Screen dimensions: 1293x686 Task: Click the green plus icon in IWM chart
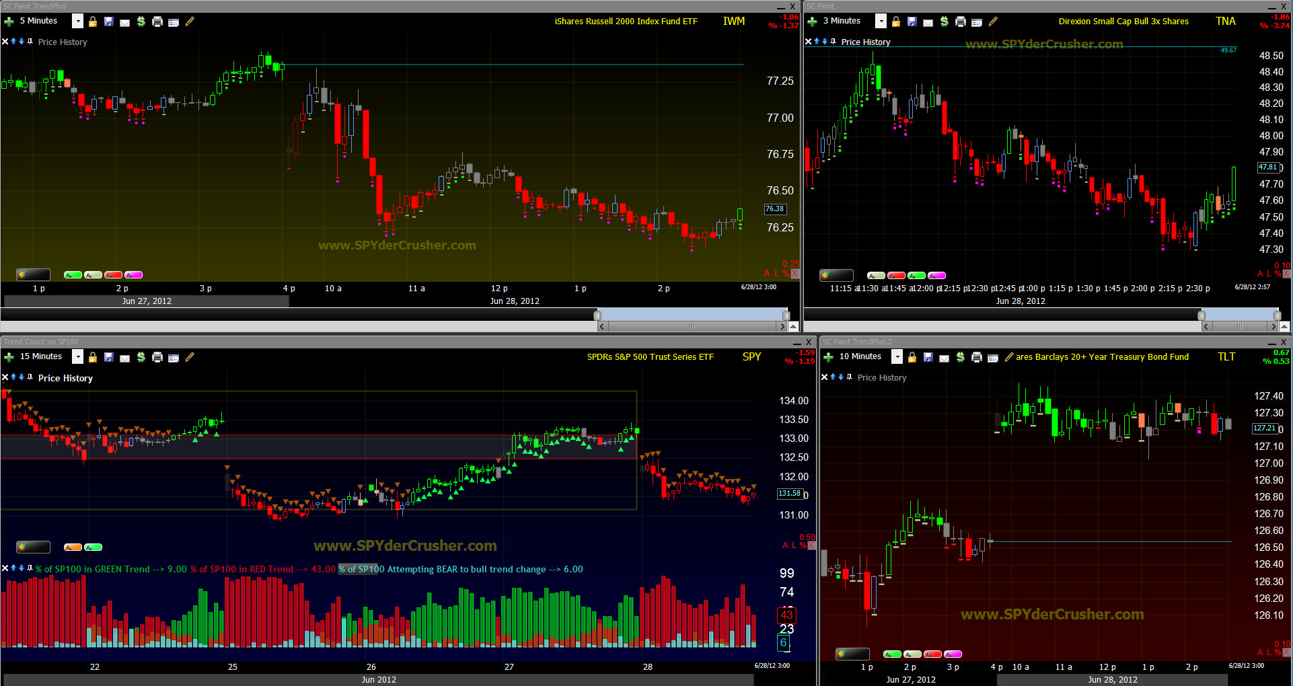9,22
